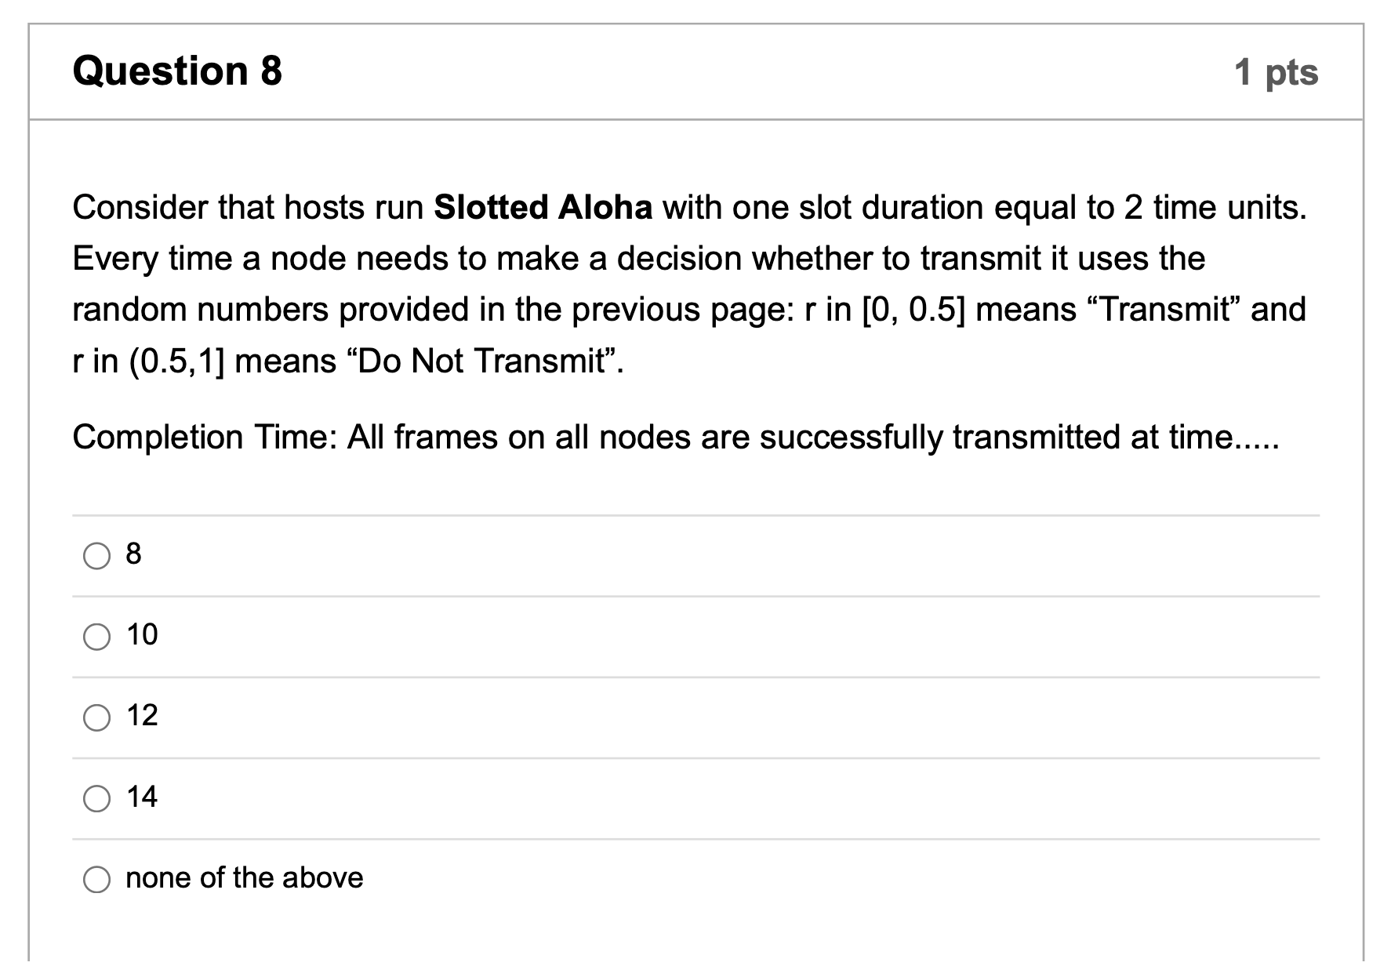1380x966 pixels.
Task: Click the "1 pts" points label
Action: click(x=1276, y=73)
